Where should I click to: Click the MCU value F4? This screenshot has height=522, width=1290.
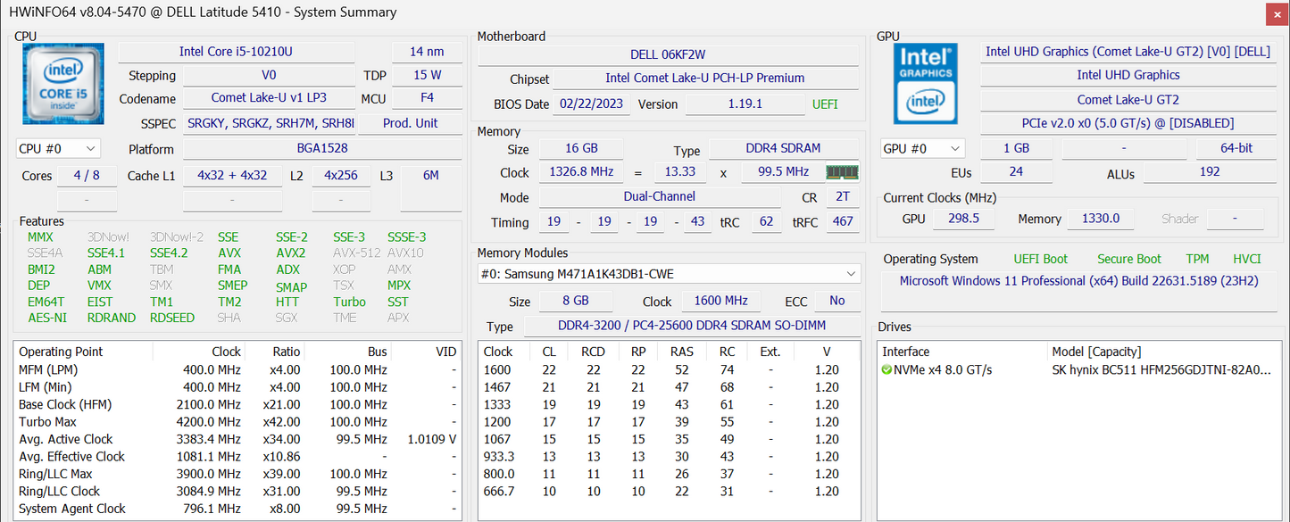pos(427,98)
